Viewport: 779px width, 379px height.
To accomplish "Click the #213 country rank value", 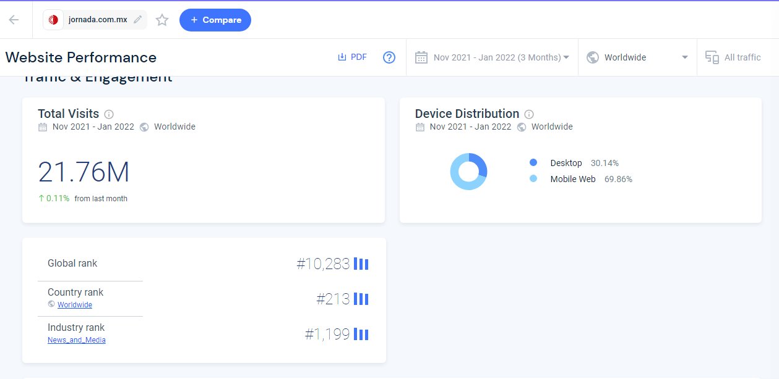I will pos(333,299).
